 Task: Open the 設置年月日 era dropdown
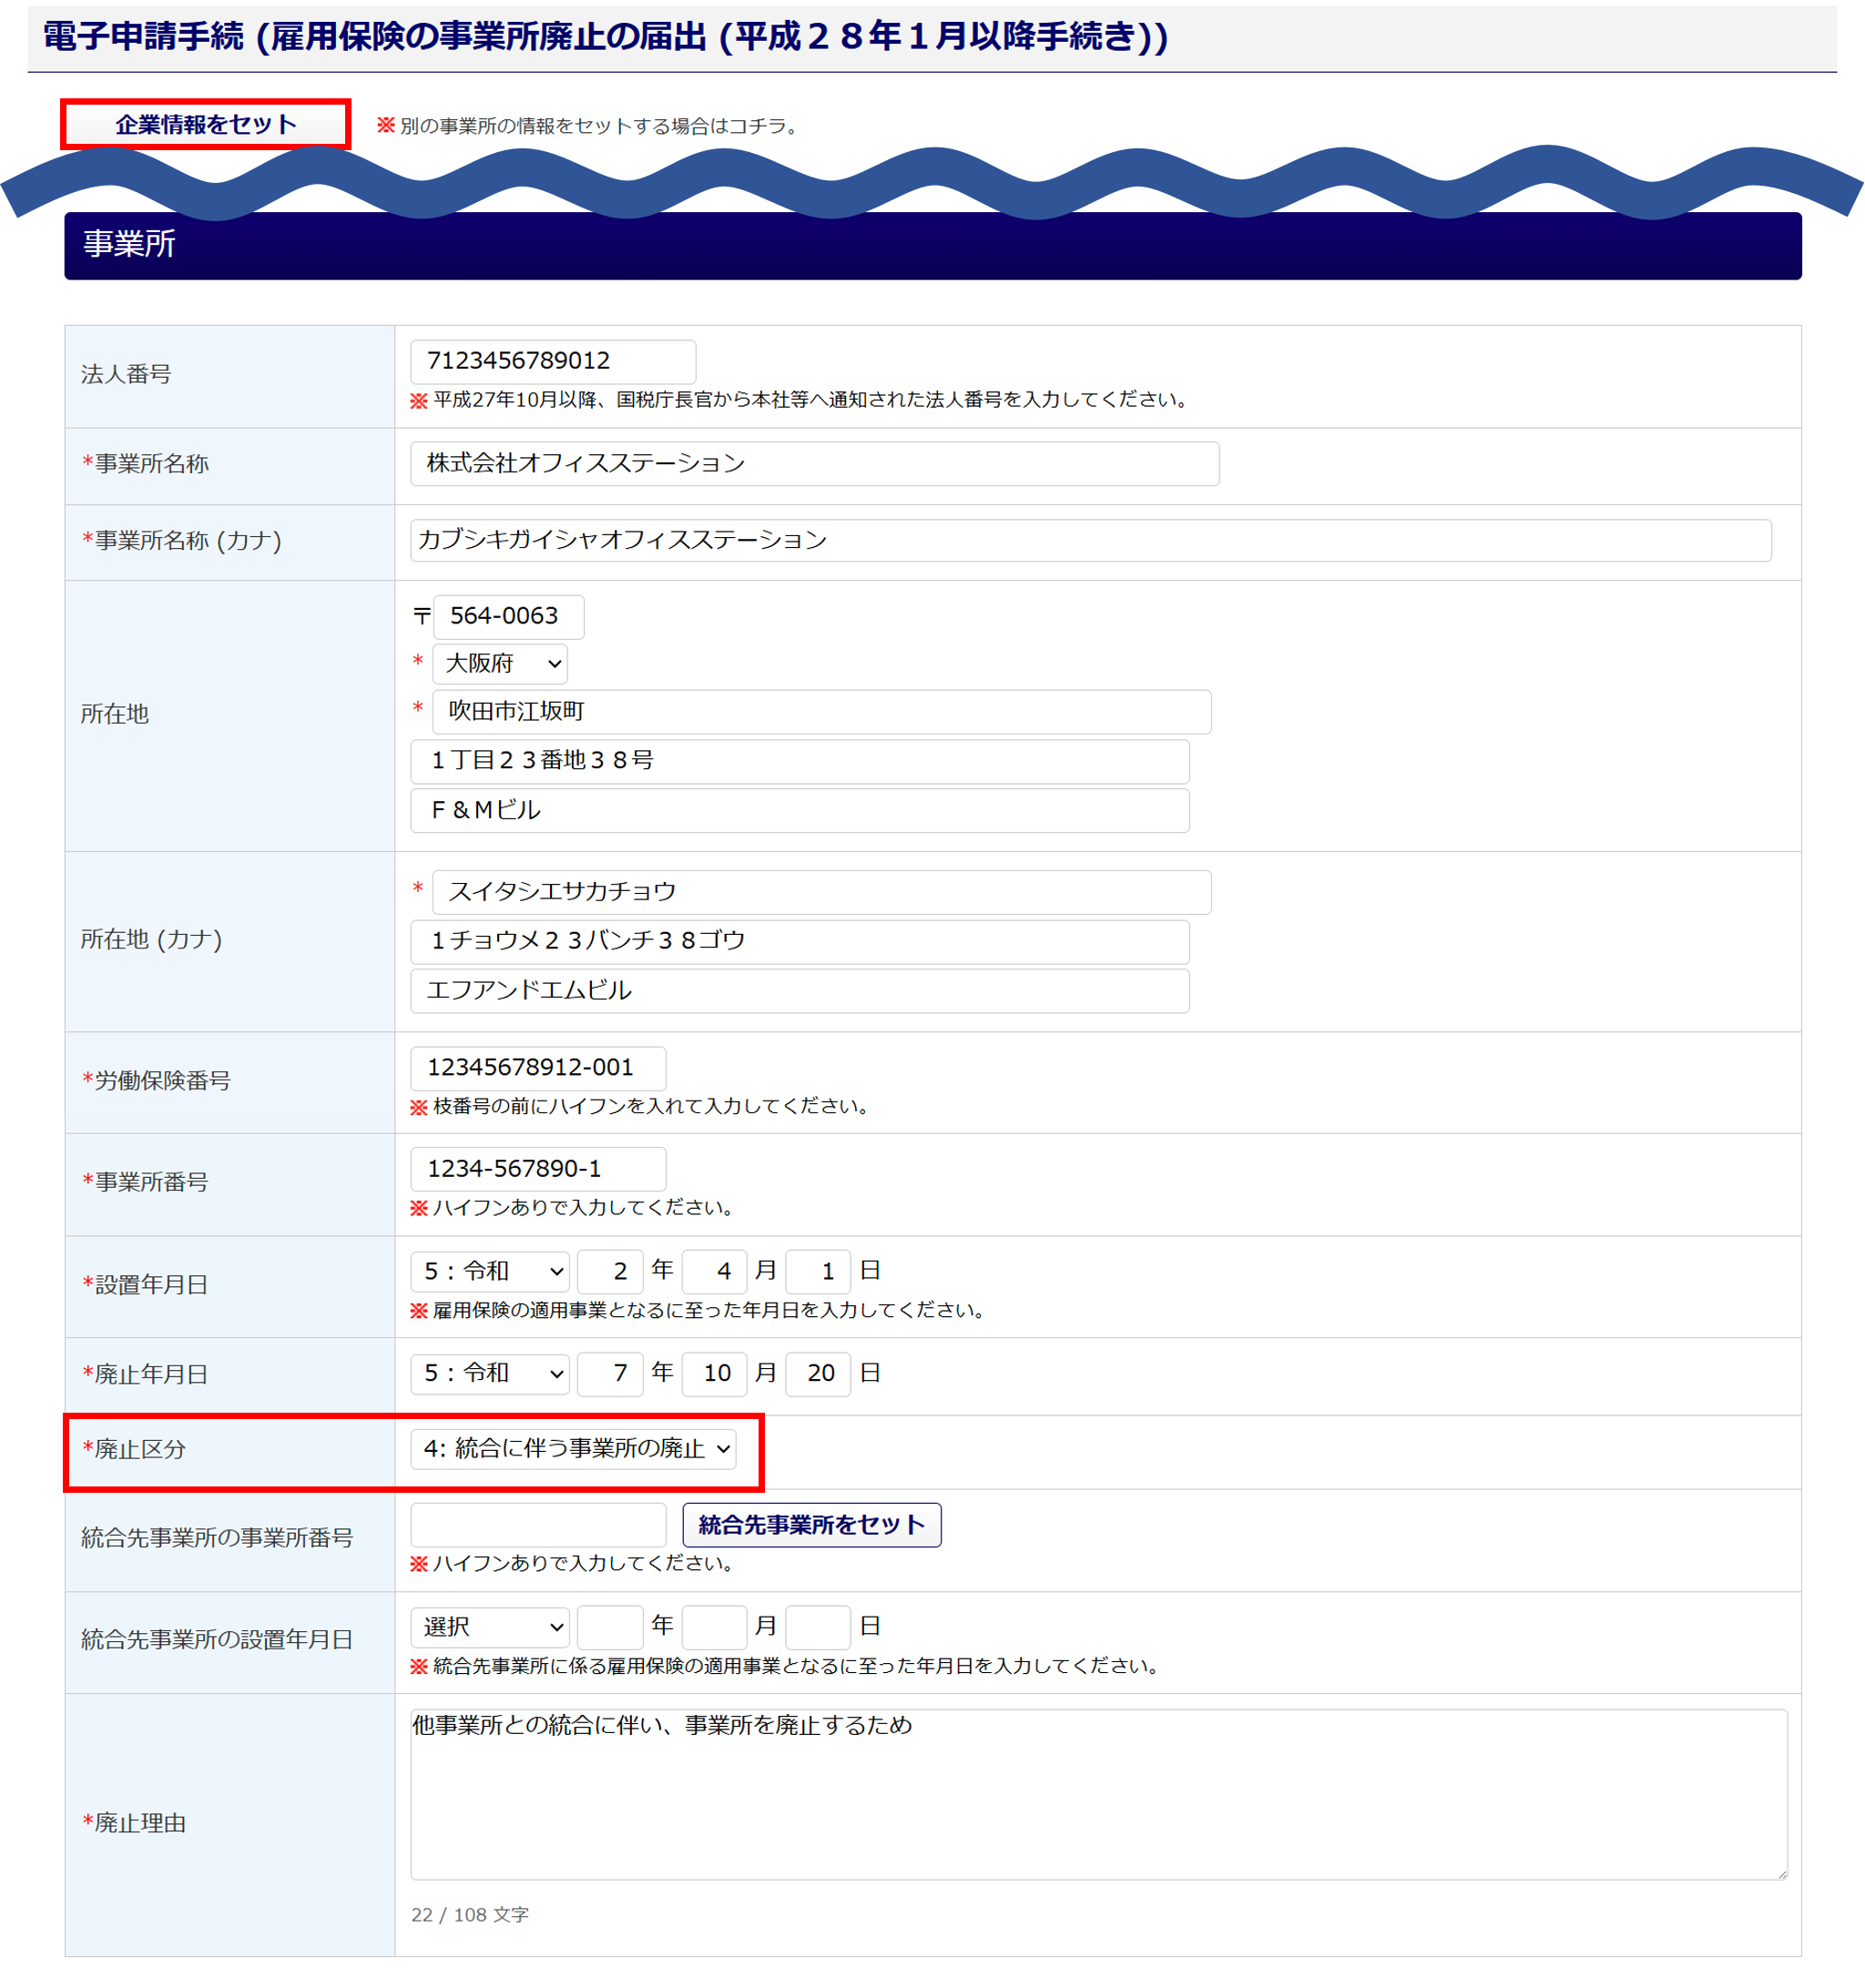[x=489, y=1271]
